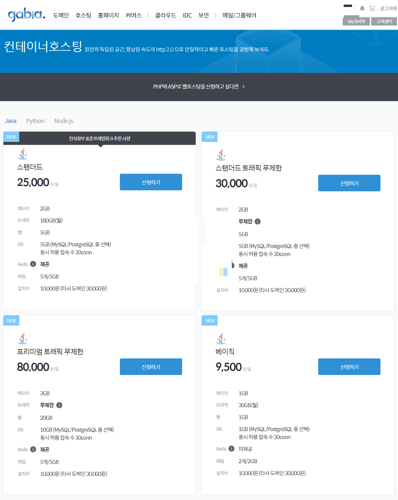Switch to the Python tab

point(35,121)
